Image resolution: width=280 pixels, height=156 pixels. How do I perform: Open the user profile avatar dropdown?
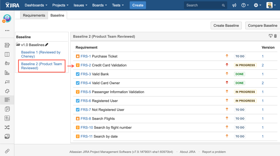(271, 5)
